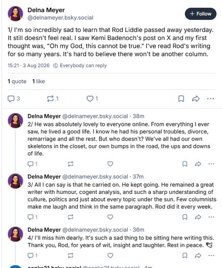Open more options on 4/ reply
Screen dimensions: 222x268
211,255
